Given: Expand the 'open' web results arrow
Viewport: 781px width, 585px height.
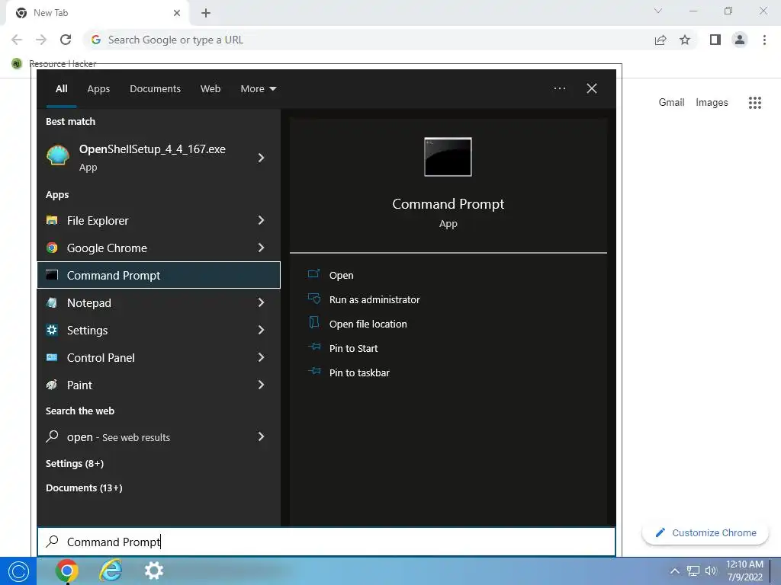Looking at the screenshot, I should (262, 436).
